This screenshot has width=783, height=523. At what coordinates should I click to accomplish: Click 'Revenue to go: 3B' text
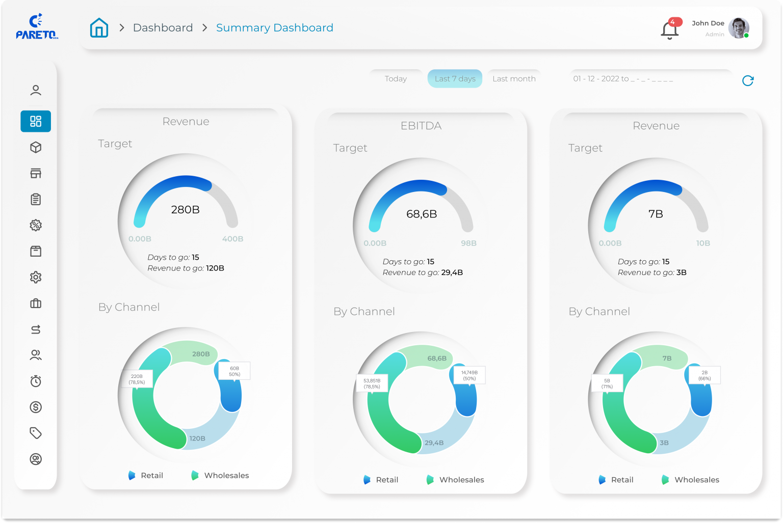click(652, 272)
